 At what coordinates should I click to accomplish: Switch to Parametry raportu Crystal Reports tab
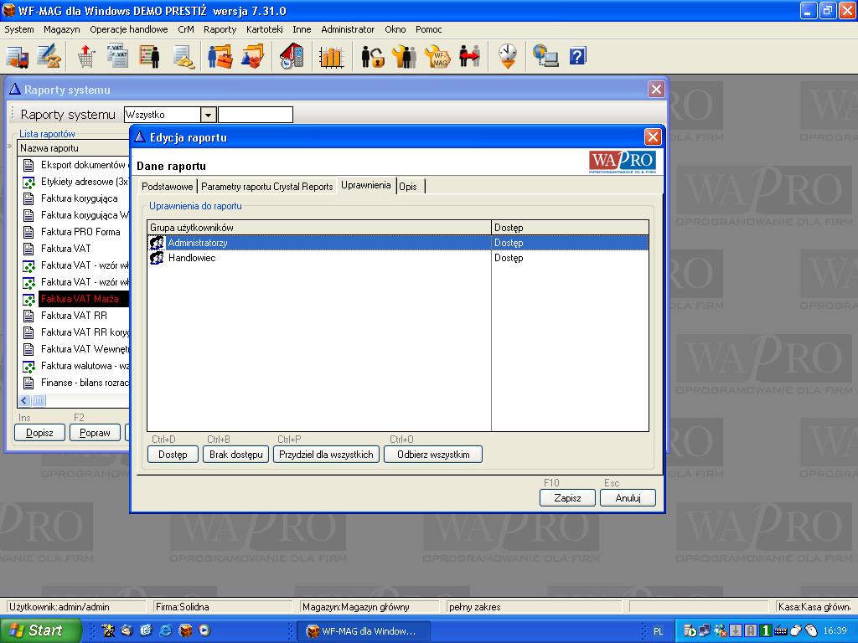pos(266,187)
